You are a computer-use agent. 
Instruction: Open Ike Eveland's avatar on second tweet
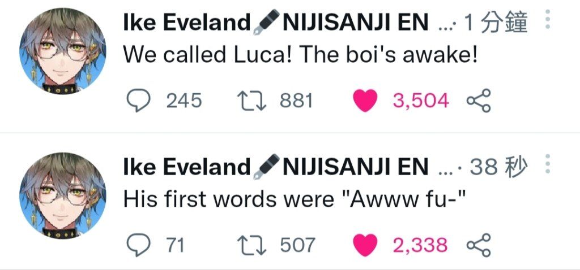click(62, 196)
